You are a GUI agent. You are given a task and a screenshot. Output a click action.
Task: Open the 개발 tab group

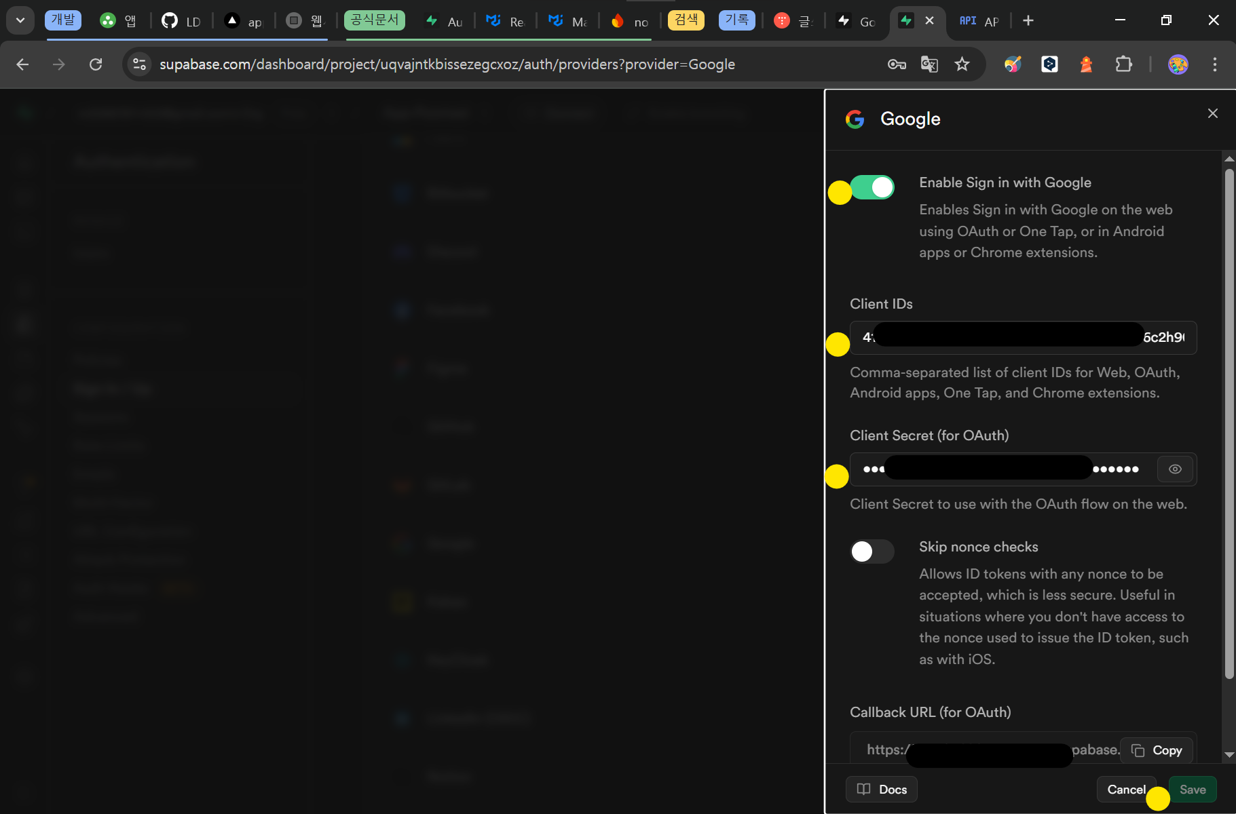(x=63, y=20)
